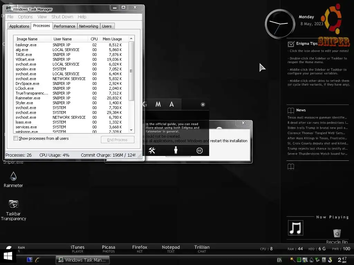Screen dimensions: 354x265
Task: Launch Trillian Chat from the dock bar
Action: (202, 249)
